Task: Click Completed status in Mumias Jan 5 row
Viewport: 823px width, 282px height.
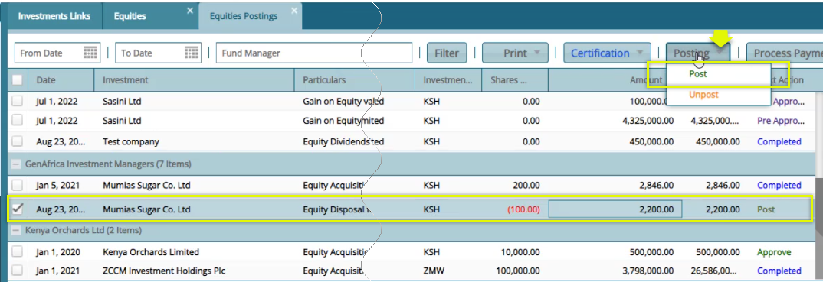Action: (779, 185)
